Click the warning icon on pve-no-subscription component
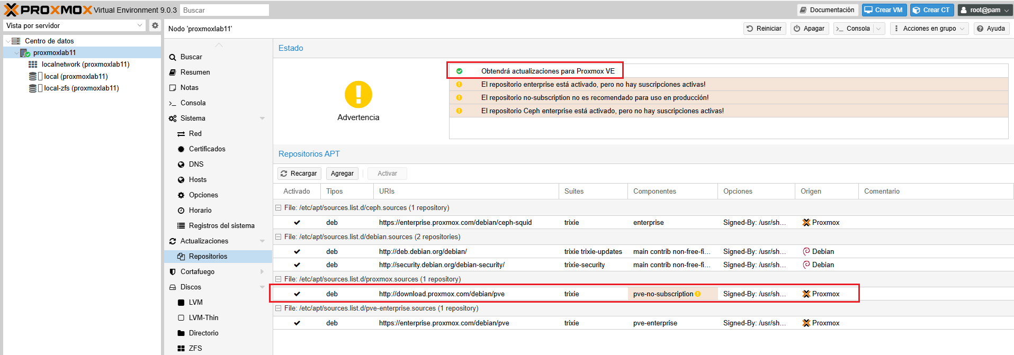The image size is (1014, 355). tap(698, 294)
